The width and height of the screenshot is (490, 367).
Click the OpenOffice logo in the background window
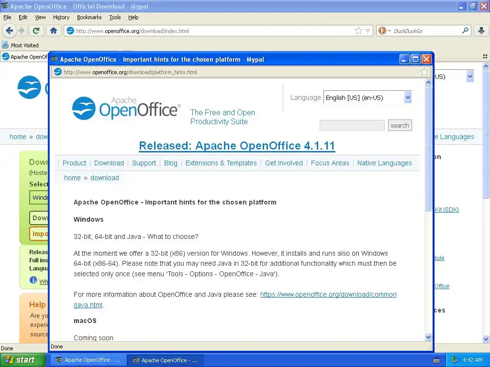click(x=29, y=87)
